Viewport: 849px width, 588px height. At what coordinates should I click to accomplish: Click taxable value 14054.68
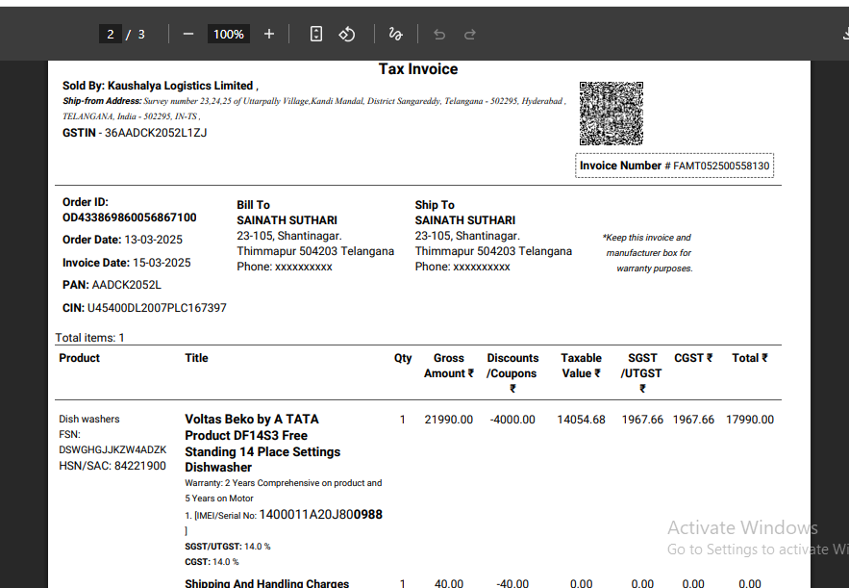pyautogui.click(x=581, y=420)
